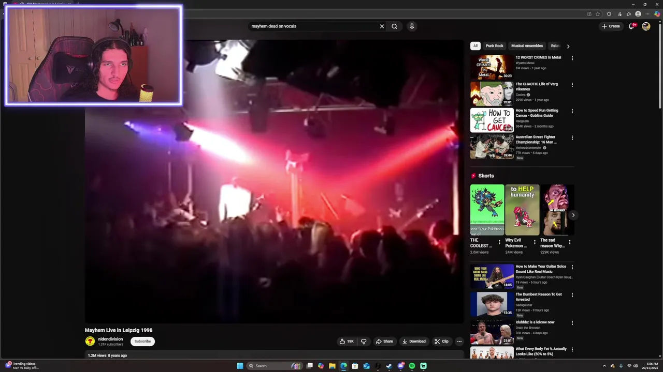Screen dimensions: 663x372
Task: Download the video
Action: coord(414,342)
